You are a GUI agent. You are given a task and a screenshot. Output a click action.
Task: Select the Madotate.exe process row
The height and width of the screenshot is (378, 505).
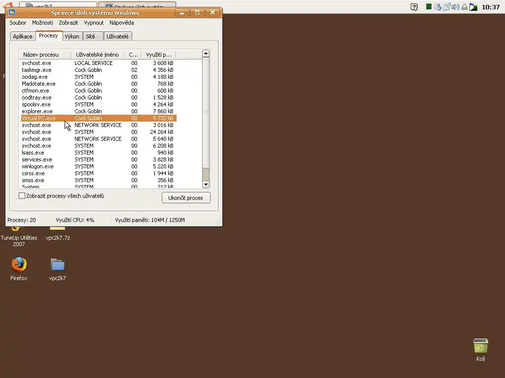(x=99, y=84)
